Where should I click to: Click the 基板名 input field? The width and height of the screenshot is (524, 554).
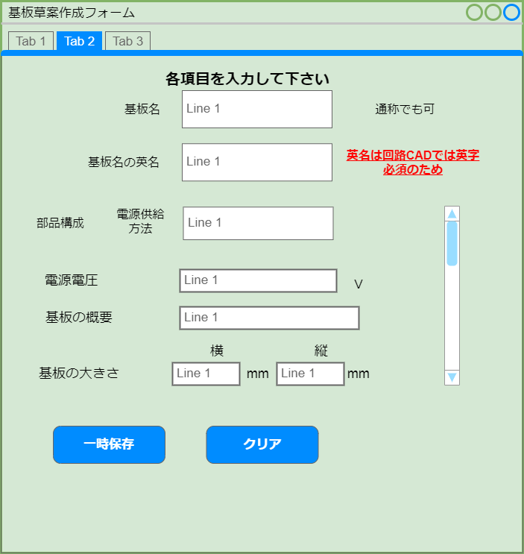257,109
